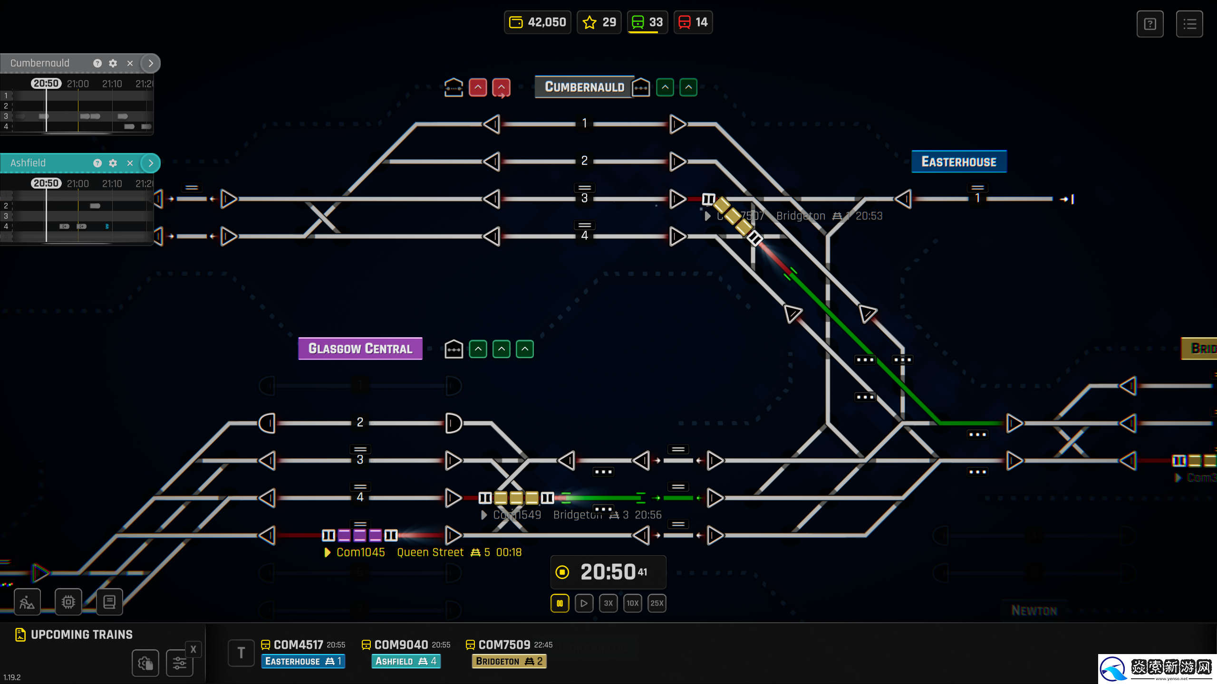Set game speed to 25X

point(657,603)
